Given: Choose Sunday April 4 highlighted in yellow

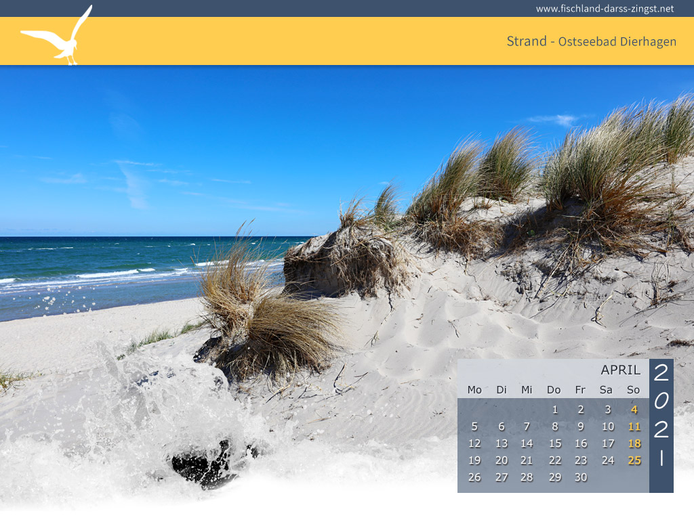Looking at the screenshot, I should click(x=634, y=410).
